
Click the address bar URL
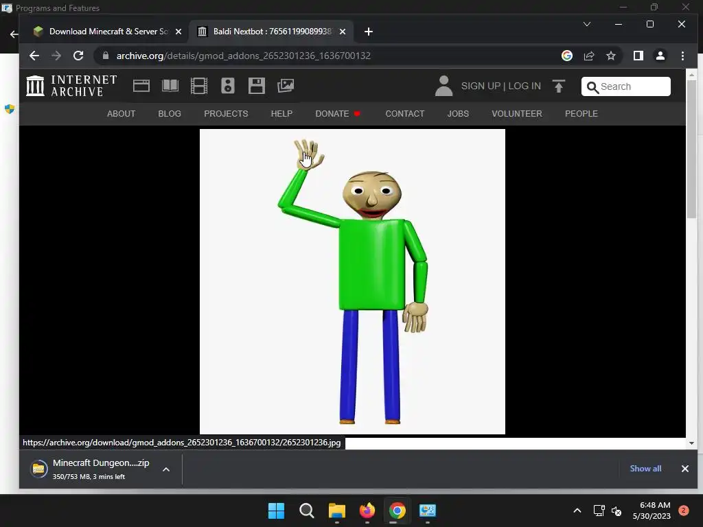244,56
